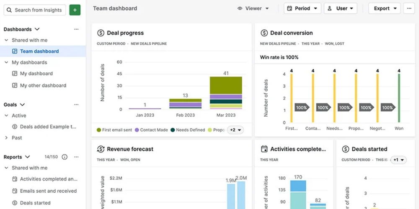This screenshot has height=209, width=419.
Task: Select My other dashboard in sidebar
Action: pos(43,86)
